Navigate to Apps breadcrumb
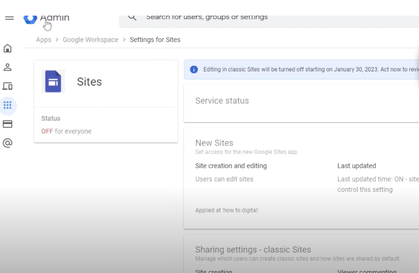Image resolution: width=419 pixels, height=273 pixels. (x=44, y=40)
